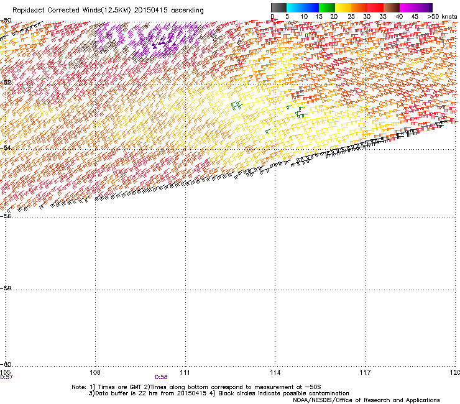Click the purple '0:57' time label
Viewport: 460px width, 404px height.
click(6, 377)
